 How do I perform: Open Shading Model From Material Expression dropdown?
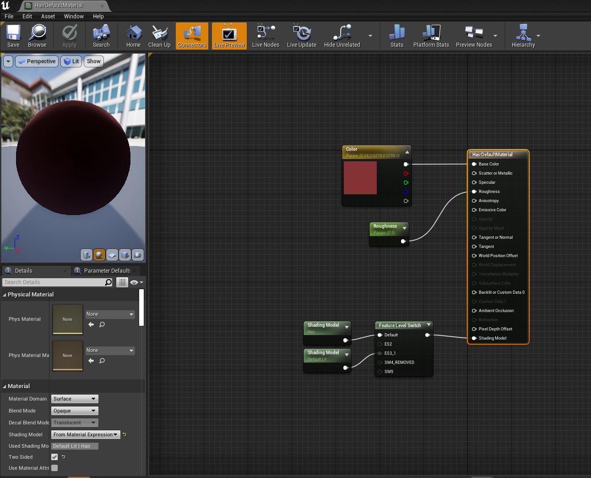86,434
